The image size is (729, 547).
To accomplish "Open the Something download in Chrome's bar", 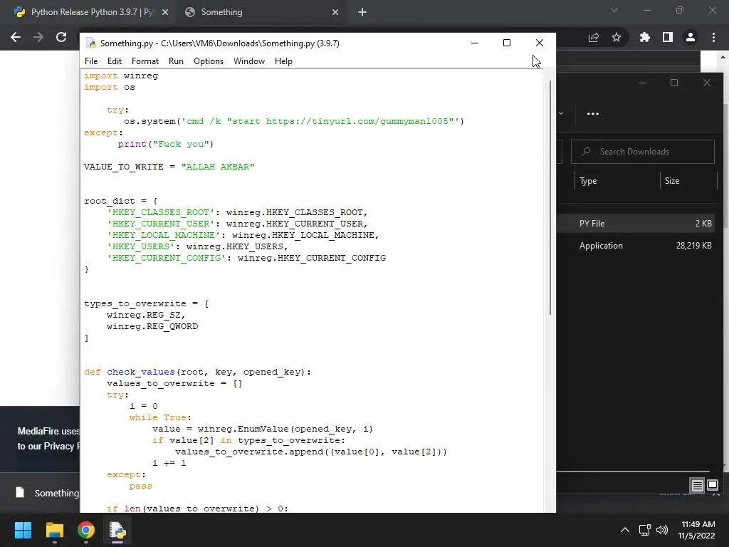I will (x=46, y=493).
